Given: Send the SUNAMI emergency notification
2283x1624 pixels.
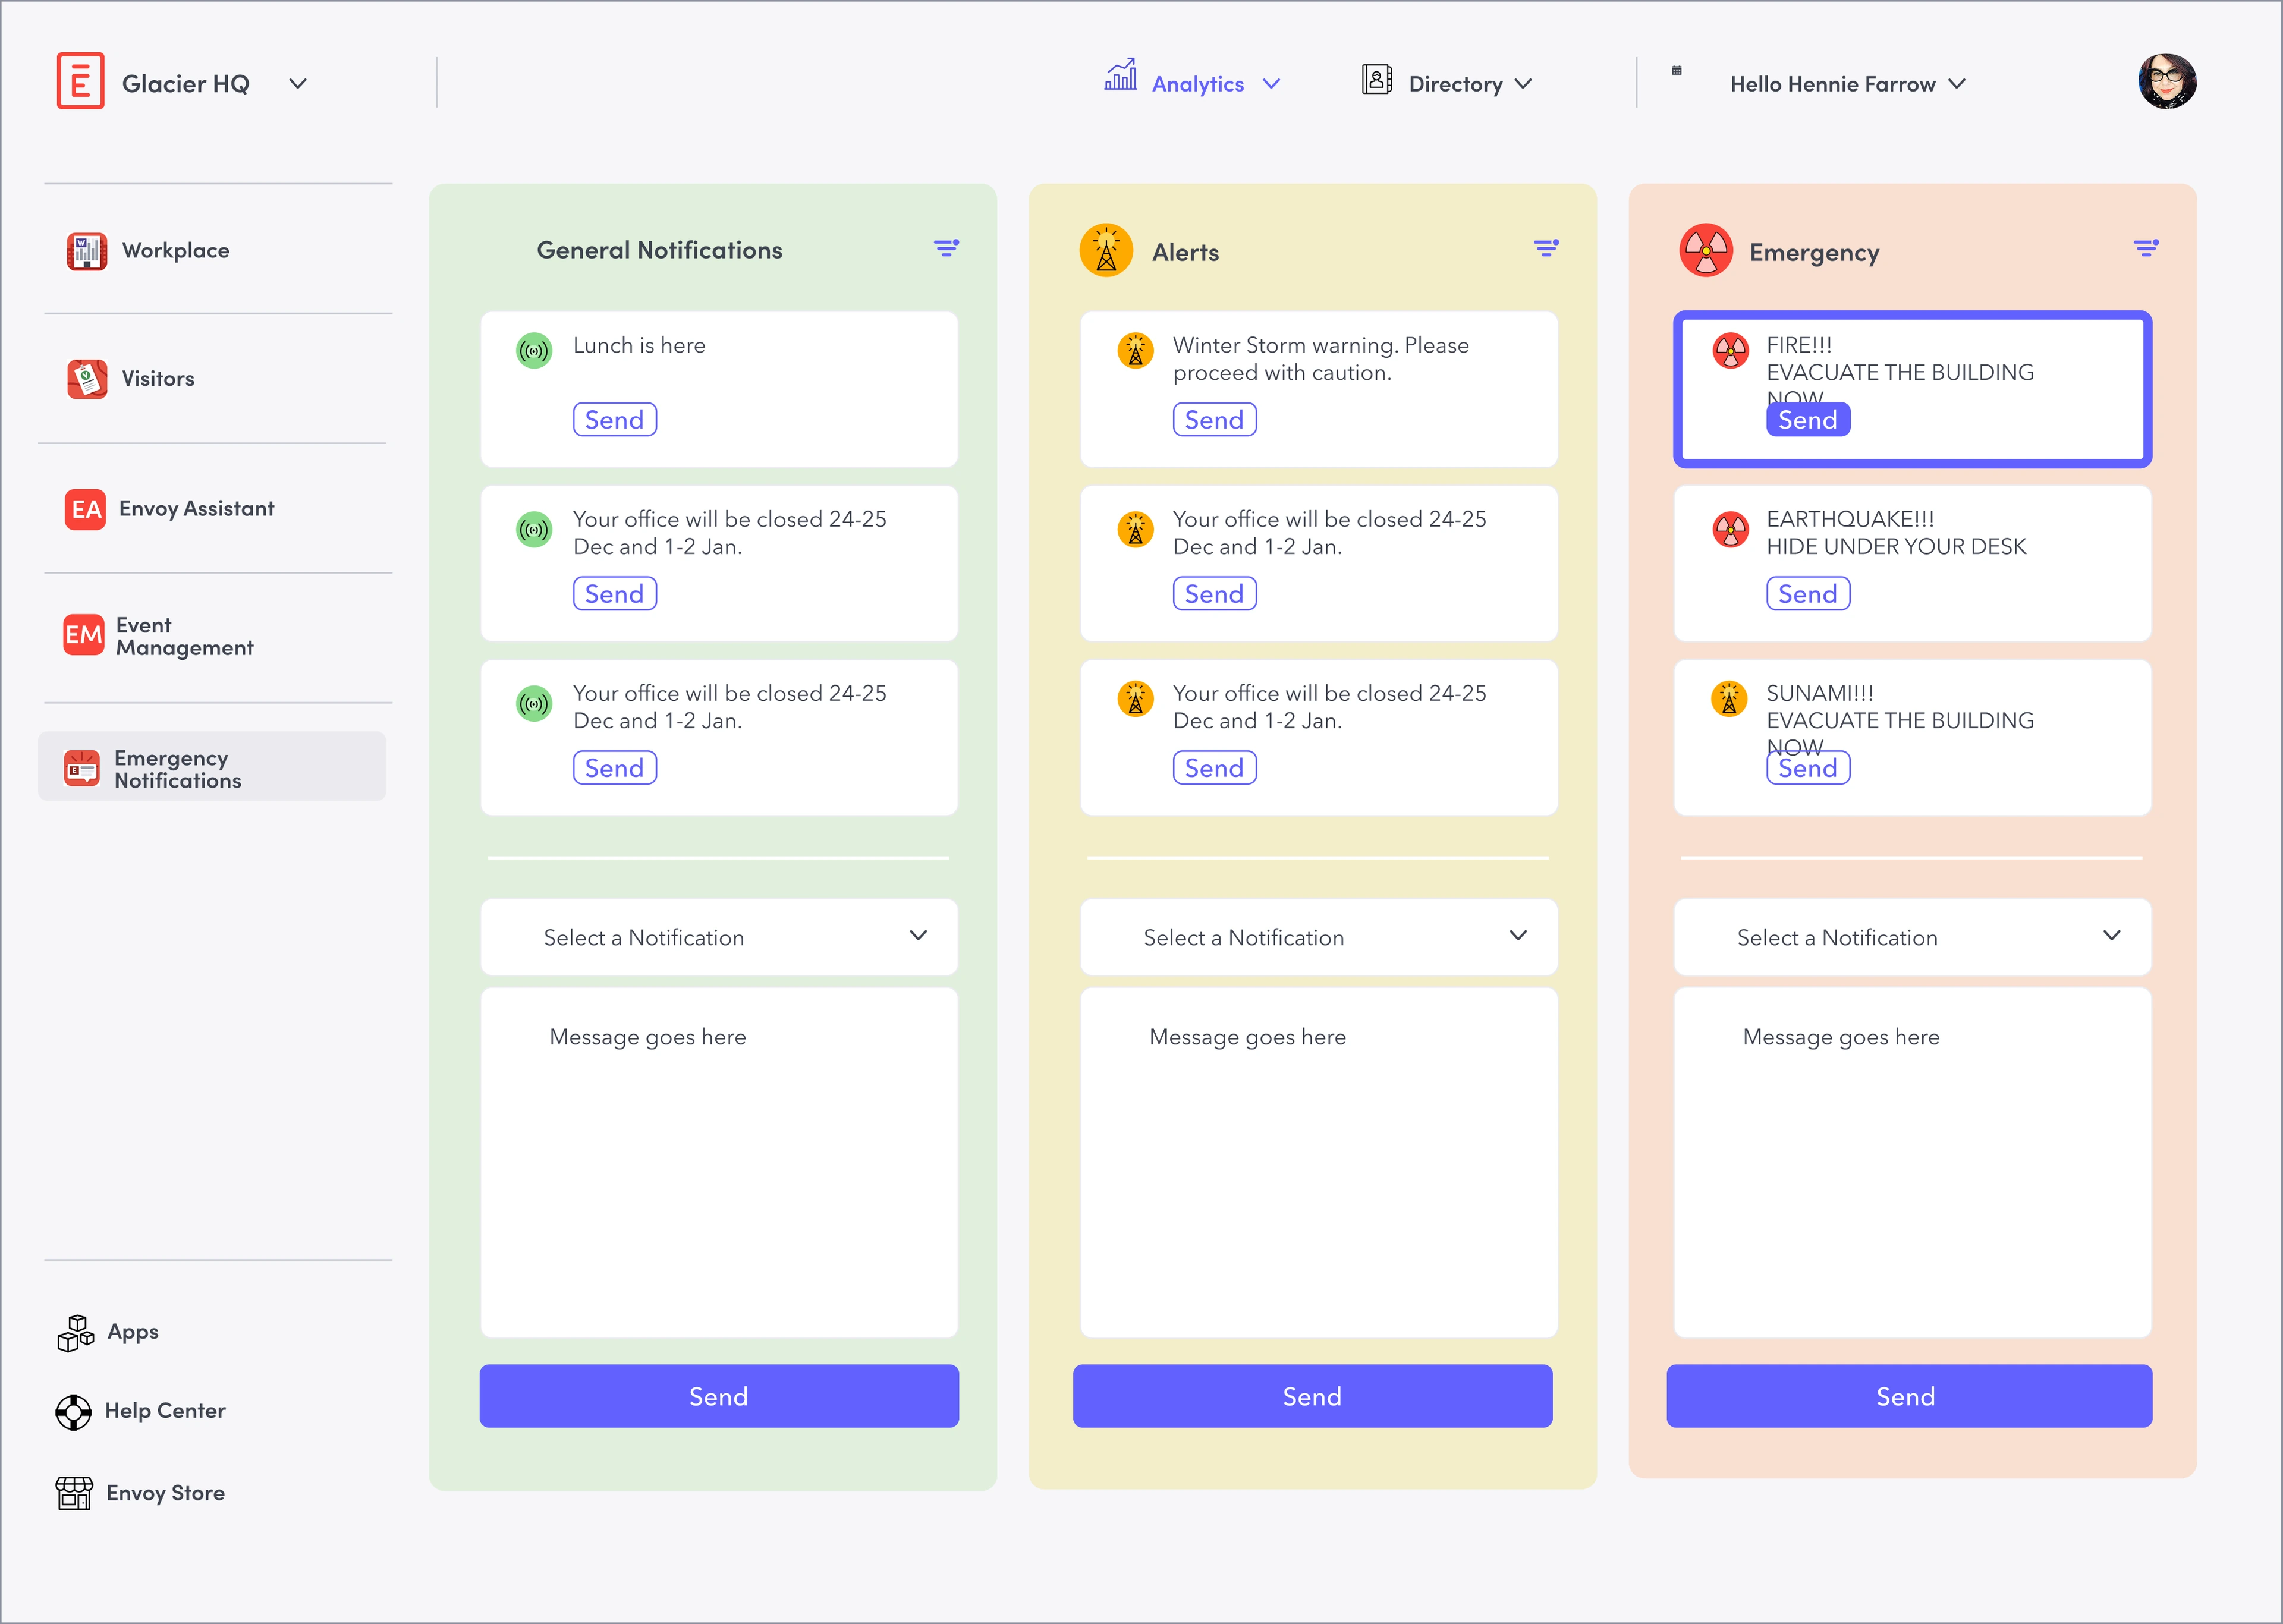Looking at the screenshot, I should [1808, 768].
